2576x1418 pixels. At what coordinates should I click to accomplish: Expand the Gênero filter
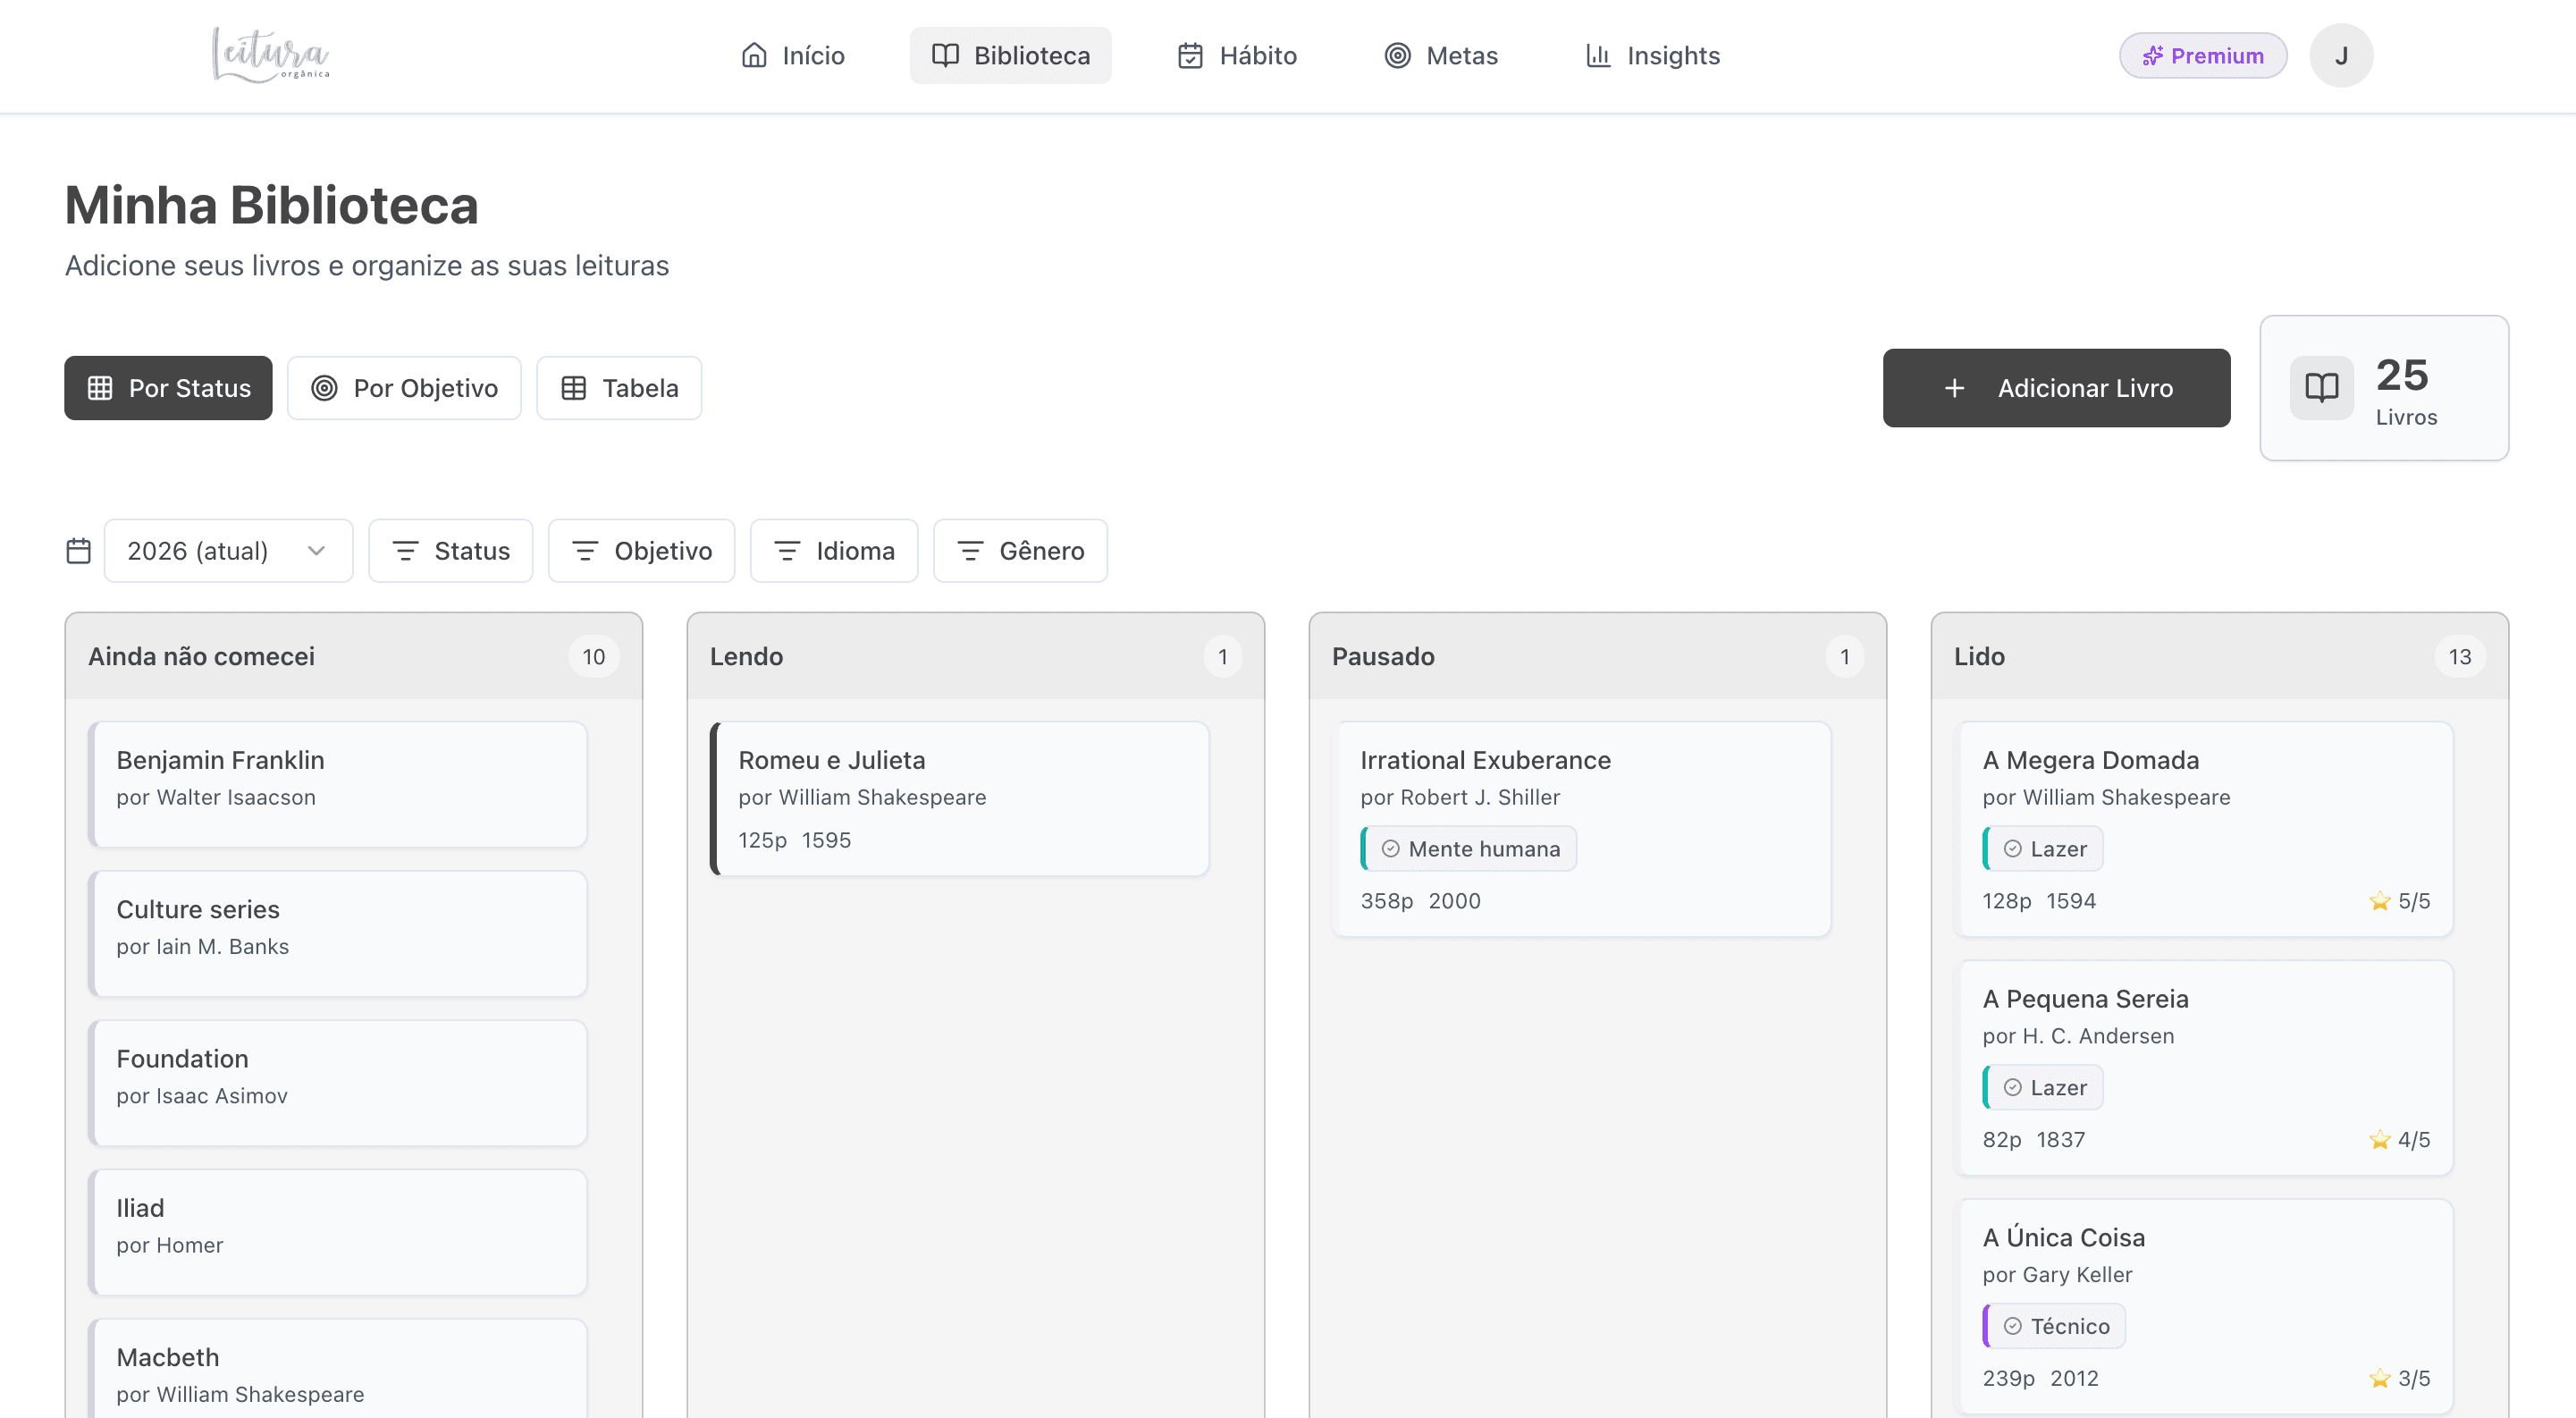[x=1020, y=551]
